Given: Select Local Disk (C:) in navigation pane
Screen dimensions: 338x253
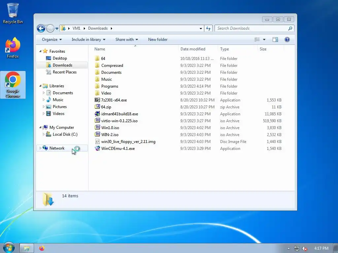Looking at the screenshot, I should tap(65, 134).
